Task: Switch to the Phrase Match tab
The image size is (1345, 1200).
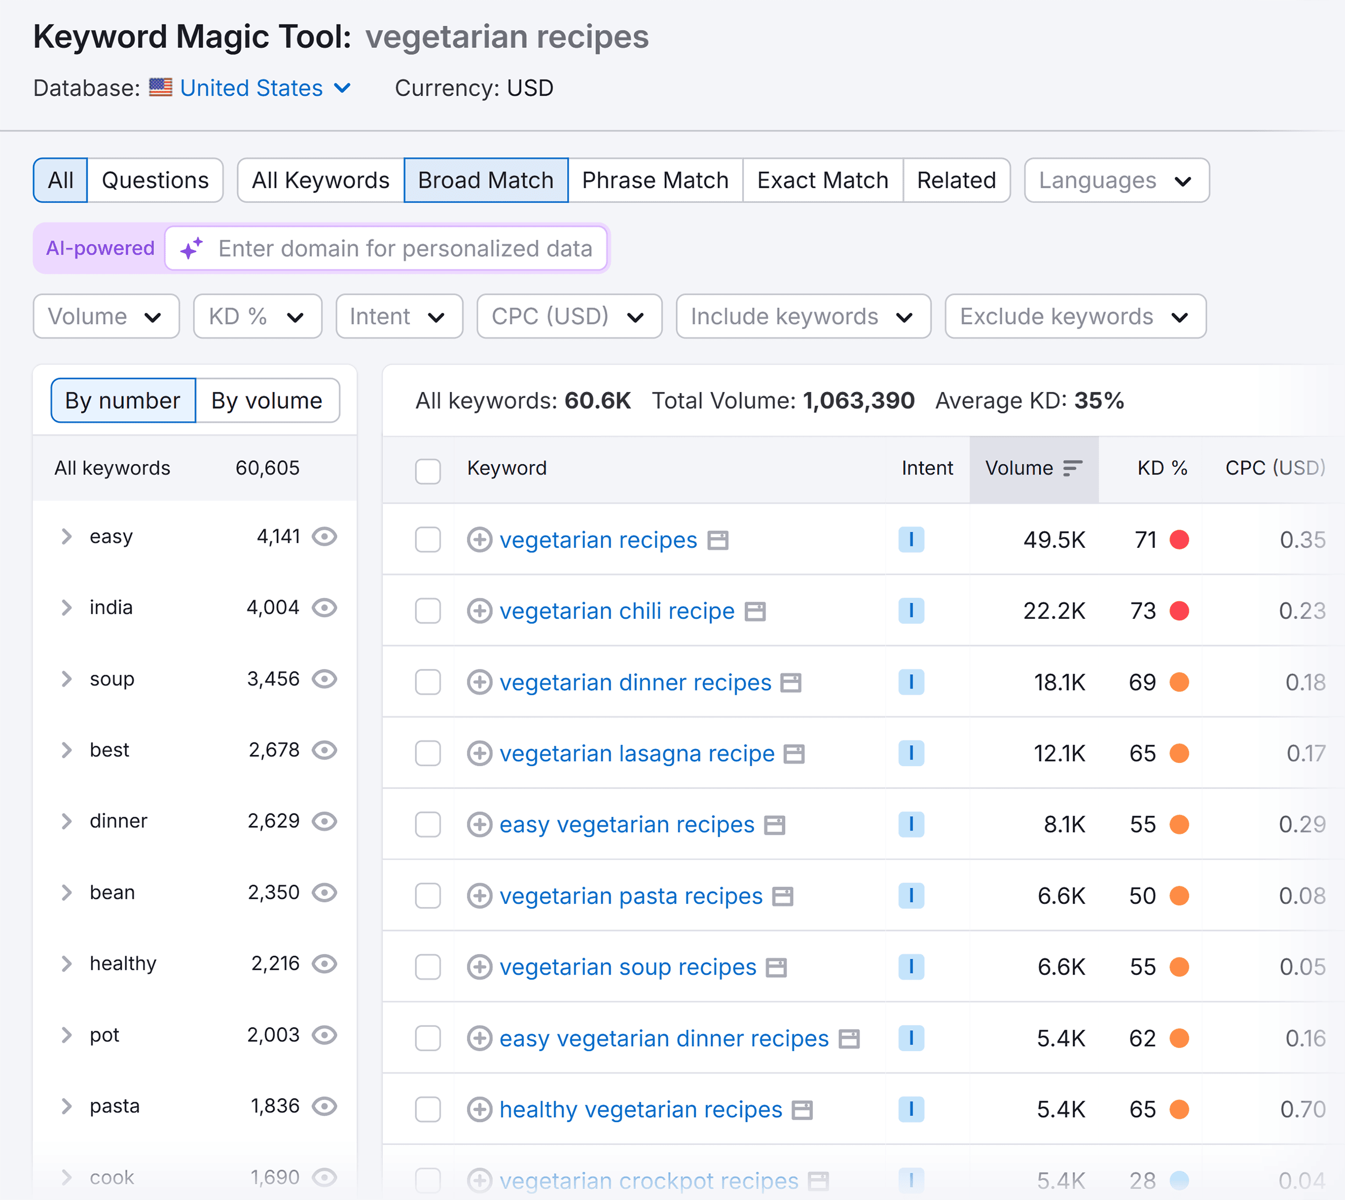Action: click(x=654, y=180)
